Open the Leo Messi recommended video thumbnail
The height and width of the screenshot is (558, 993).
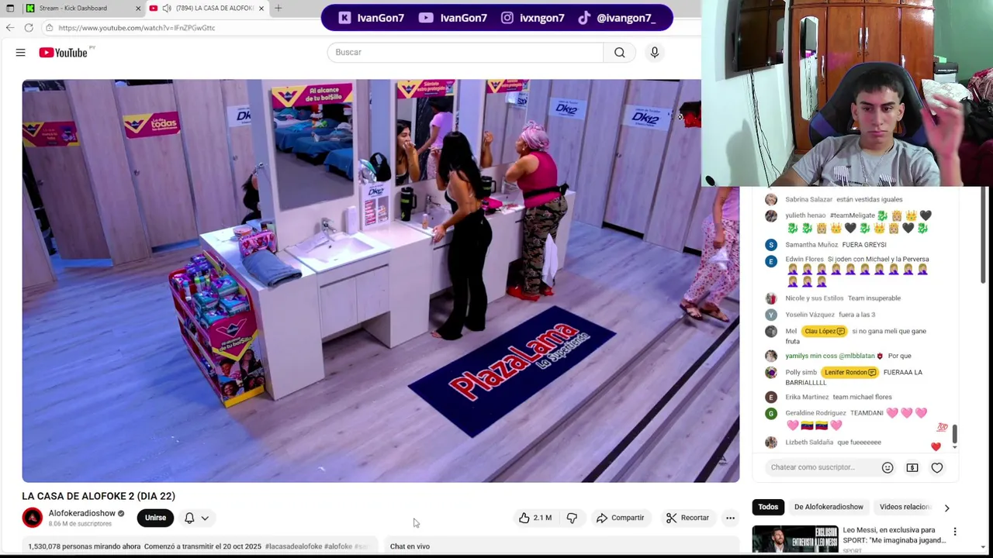pos(794,540)
